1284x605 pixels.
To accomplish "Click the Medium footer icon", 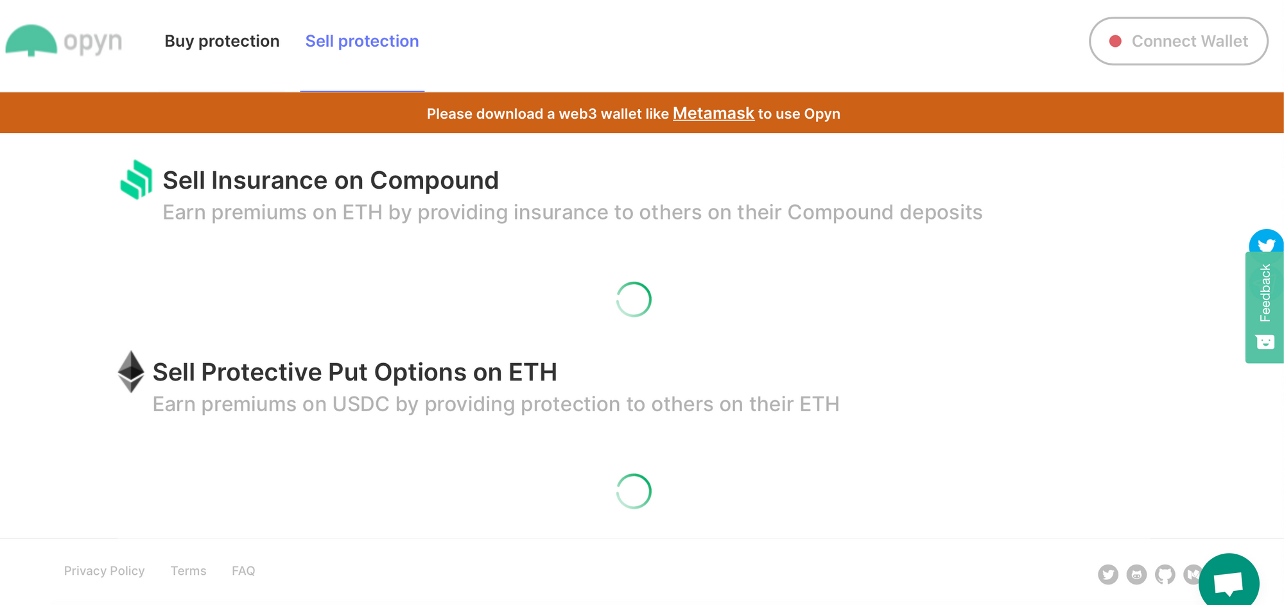I will 1191,574.
